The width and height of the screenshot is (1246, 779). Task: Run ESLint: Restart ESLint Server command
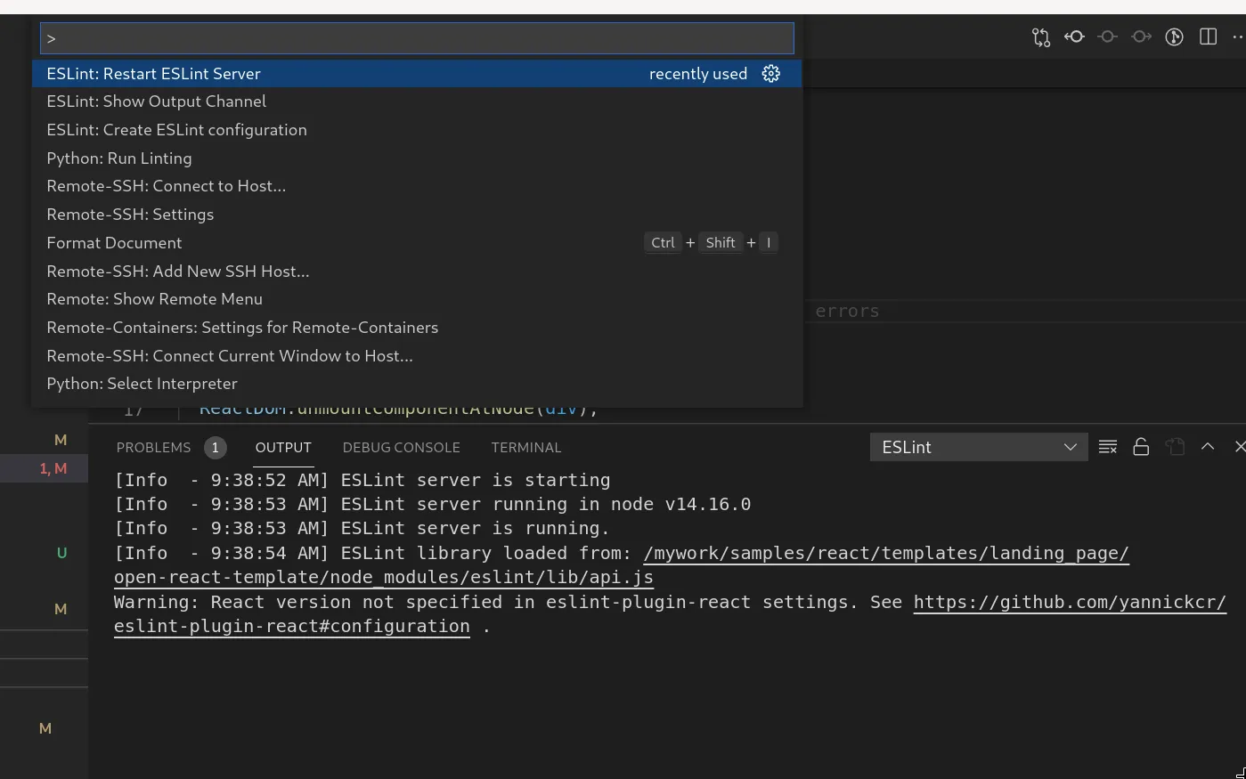click(x=417, y=74)
